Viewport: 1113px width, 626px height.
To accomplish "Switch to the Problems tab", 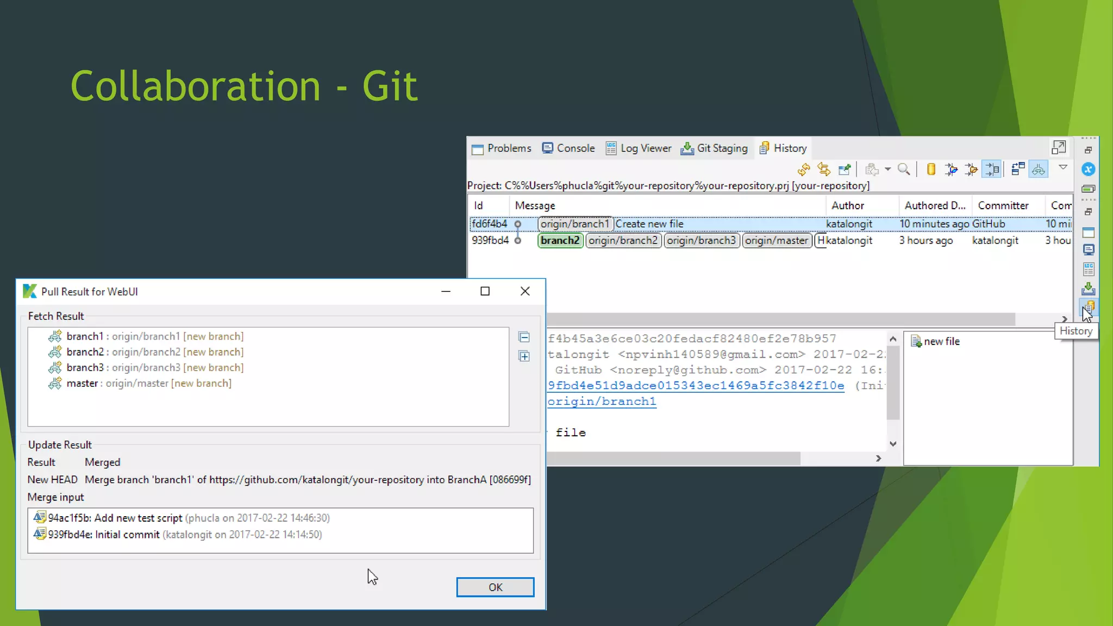I will click(x=501, y=148).
